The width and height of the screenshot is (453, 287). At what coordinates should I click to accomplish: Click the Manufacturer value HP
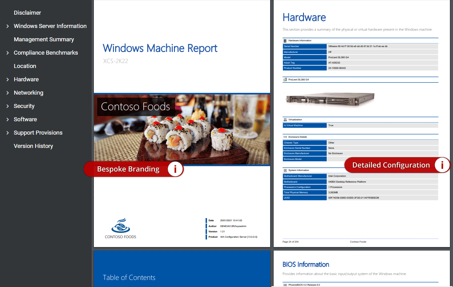click(x=330, y=52)
